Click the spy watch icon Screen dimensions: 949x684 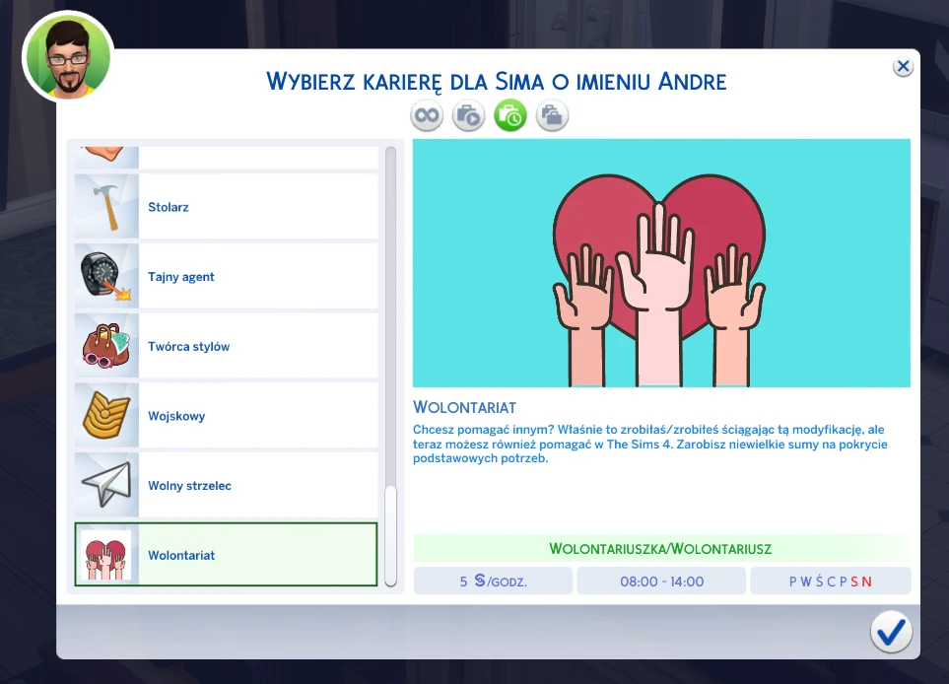tap(106, 276)
